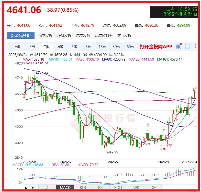
Task: Toggle fullscreen chart view icon
Action: click(x=187, y=46)
